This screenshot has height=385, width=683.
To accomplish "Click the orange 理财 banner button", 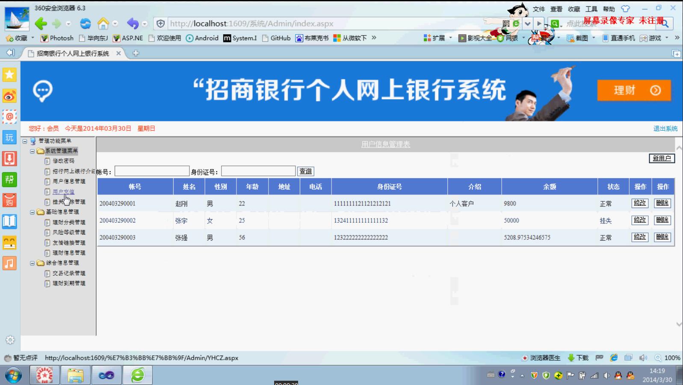I will tap(634, 90).
